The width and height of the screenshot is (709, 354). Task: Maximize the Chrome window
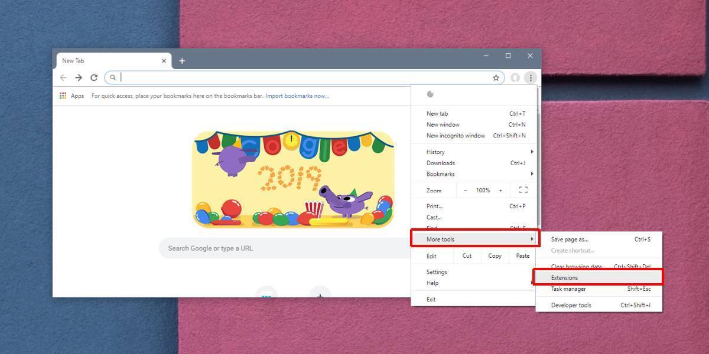pyautogui.click(x=508, y=55)
